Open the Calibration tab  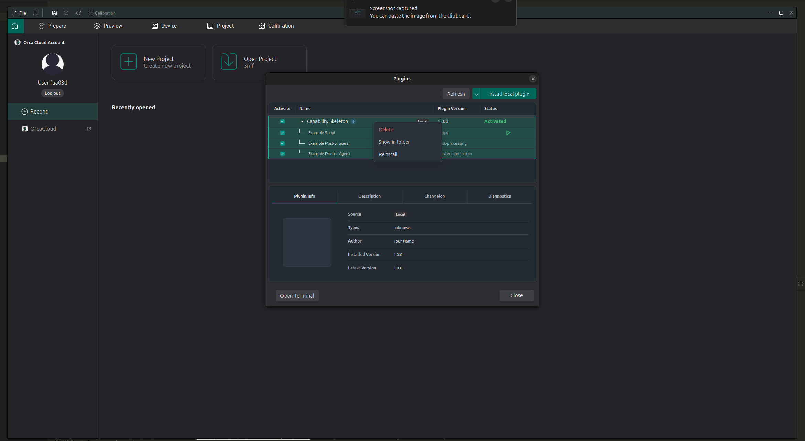tap(276, 26)
